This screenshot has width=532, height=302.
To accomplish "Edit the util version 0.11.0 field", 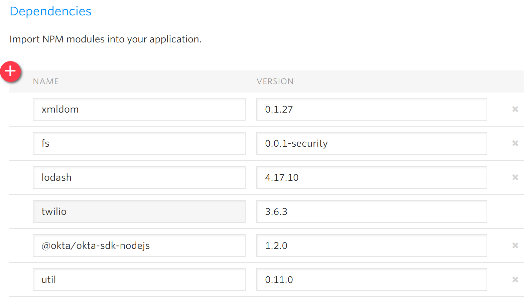I will coord(371,280).
